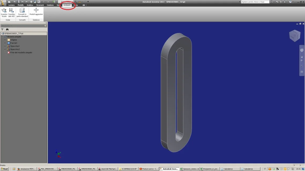Viewport: 305px width, 171px height.
Task: Open the material/color dropdown in title toolbar
Action: point(66,2)
